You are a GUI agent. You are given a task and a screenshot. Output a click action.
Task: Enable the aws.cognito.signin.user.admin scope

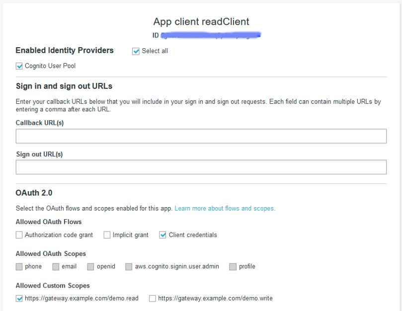tap(128, 266)
